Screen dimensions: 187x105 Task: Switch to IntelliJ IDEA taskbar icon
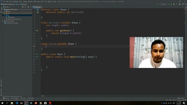point(26,103)
